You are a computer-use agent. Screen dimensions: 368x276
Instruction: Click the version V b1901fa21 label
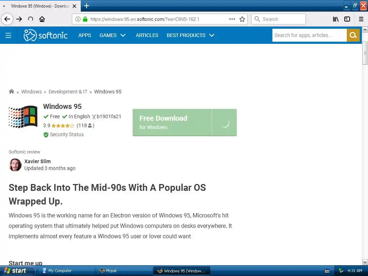106,116
